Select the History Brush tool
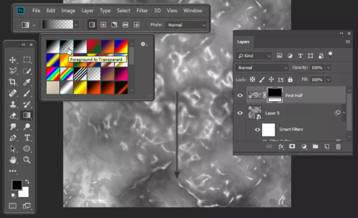 click(27, 104)
